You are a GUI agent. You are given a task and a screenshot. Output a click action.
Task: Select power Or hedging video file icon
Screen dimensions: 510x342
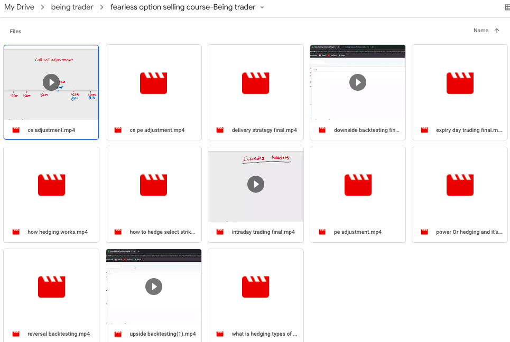point(460,185)
